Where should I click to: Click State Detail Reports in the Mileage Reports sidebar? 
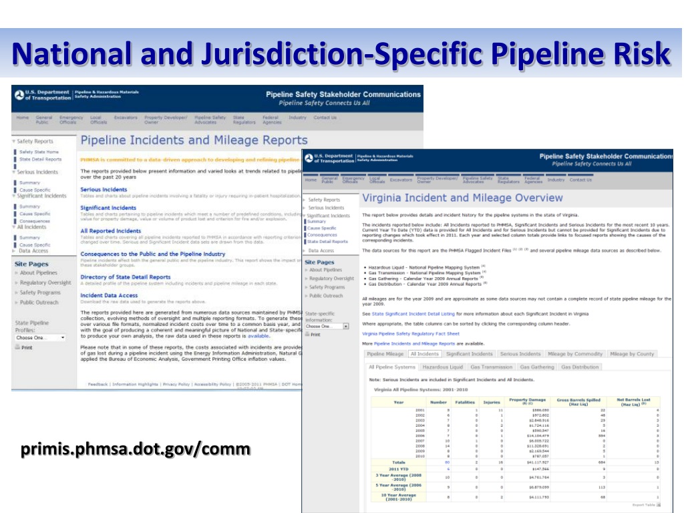coord(41,160)
